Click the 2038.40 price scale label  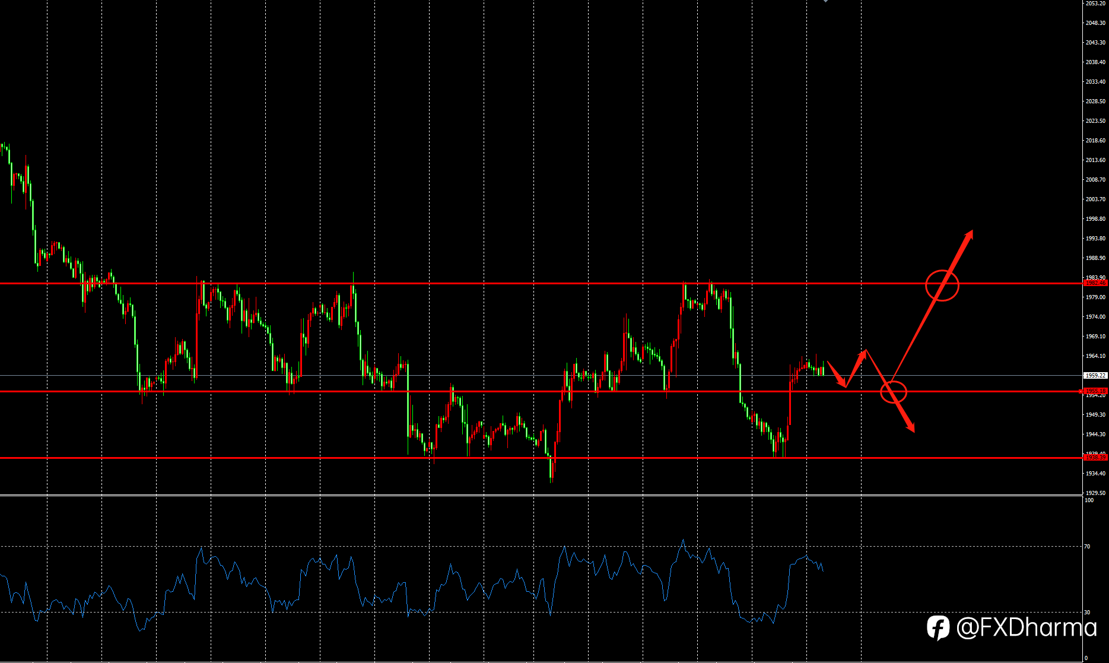pyautogui.click(x=1095, y=62)
